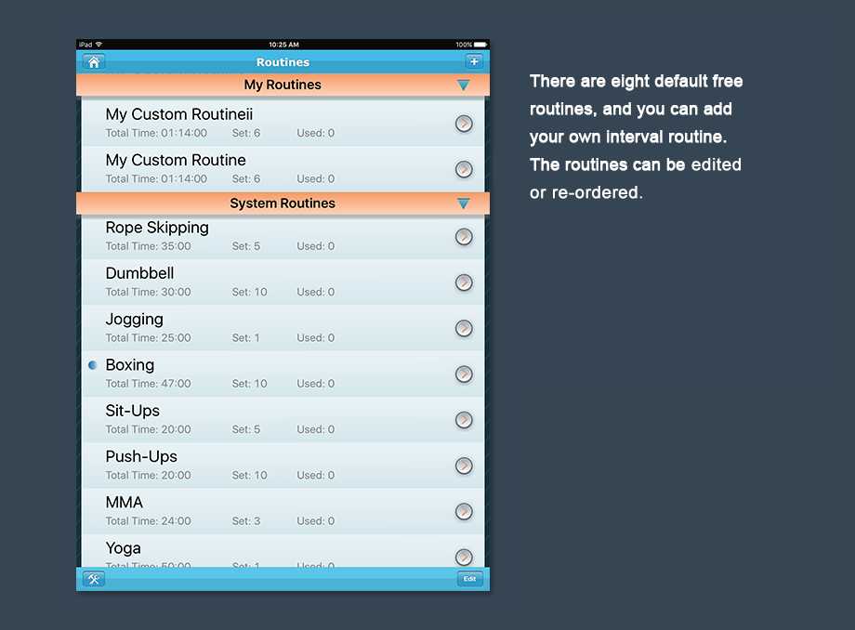Image resolution: width=855 pixels, height=630 pixels.
Task: Open details arrow for Rope Skipping
Action: click(464, 237)
